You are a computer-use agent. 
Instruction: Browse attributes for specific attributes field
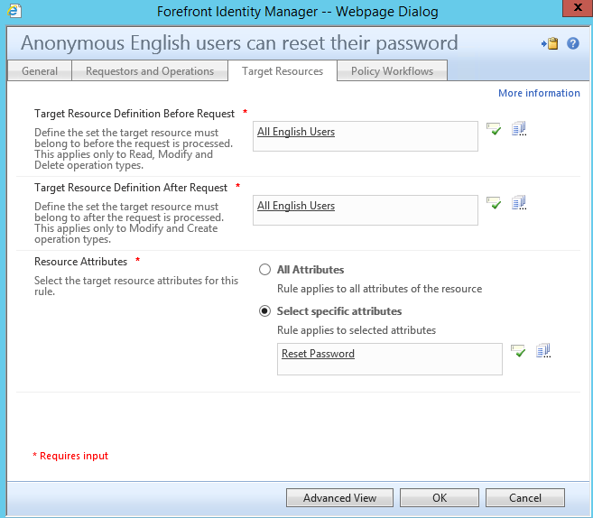coord(543,351)
